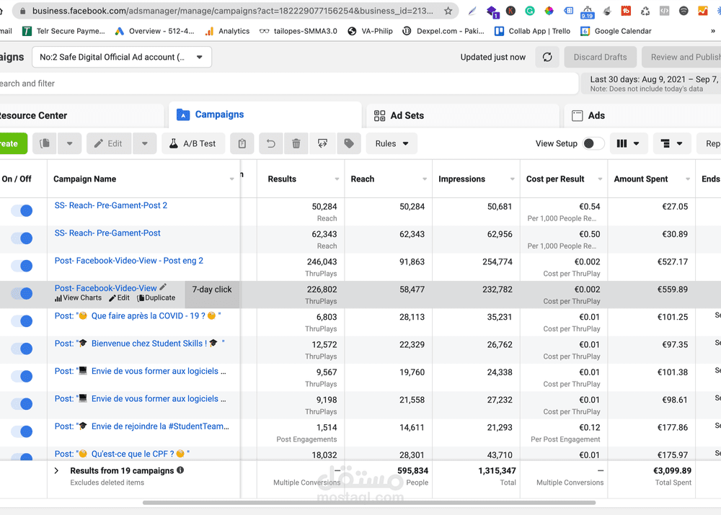Switch to the Ads tab
Viewport: 721px width, 515px height.
pos(643,115)
